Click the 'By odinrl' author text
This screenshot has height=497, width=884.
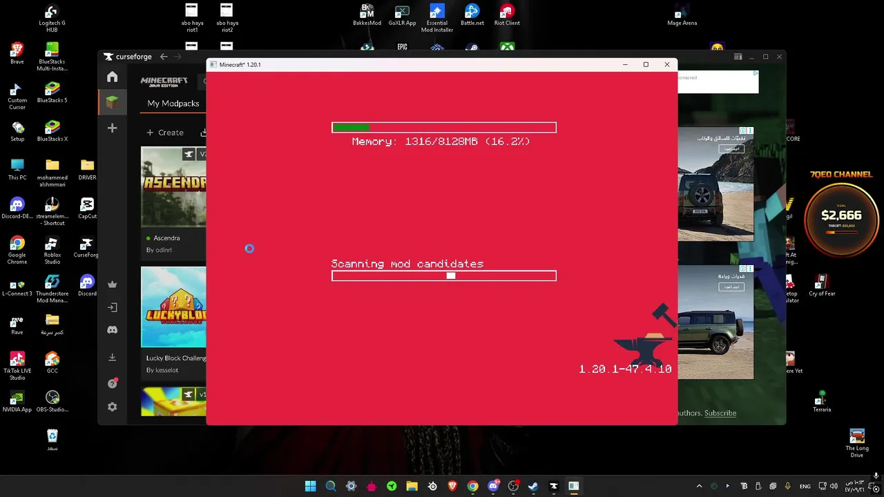click(159, 250)
